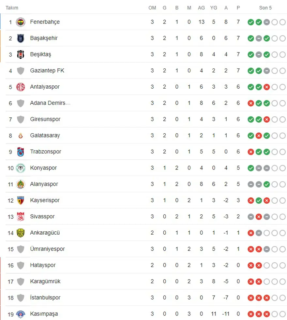Click the Takım column header
Image resolution: width=287 pixels, height=320 pixels.
12,8
